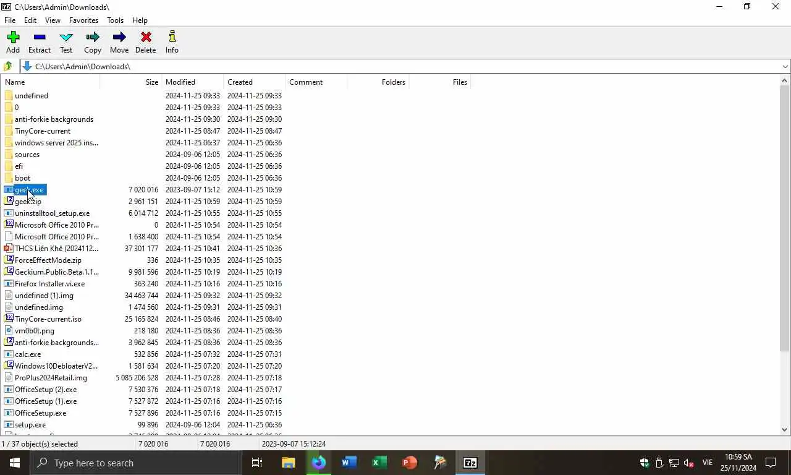Image resolution: width=791 pixels, height=475 pixels.
Task: Select Windows10DebloaterV2 archive icon
Action: 9,366
